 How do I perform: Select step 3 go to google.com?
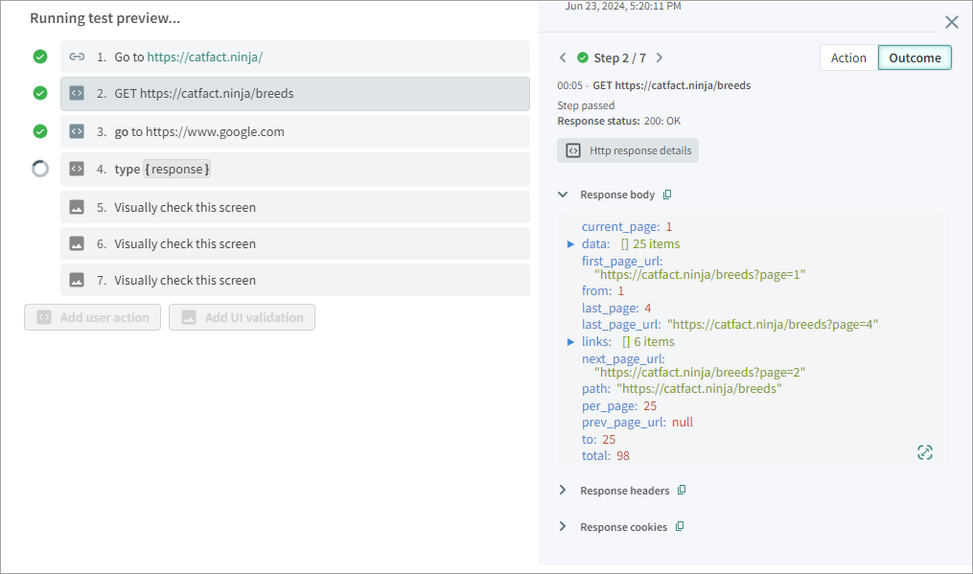coord(294,131)
